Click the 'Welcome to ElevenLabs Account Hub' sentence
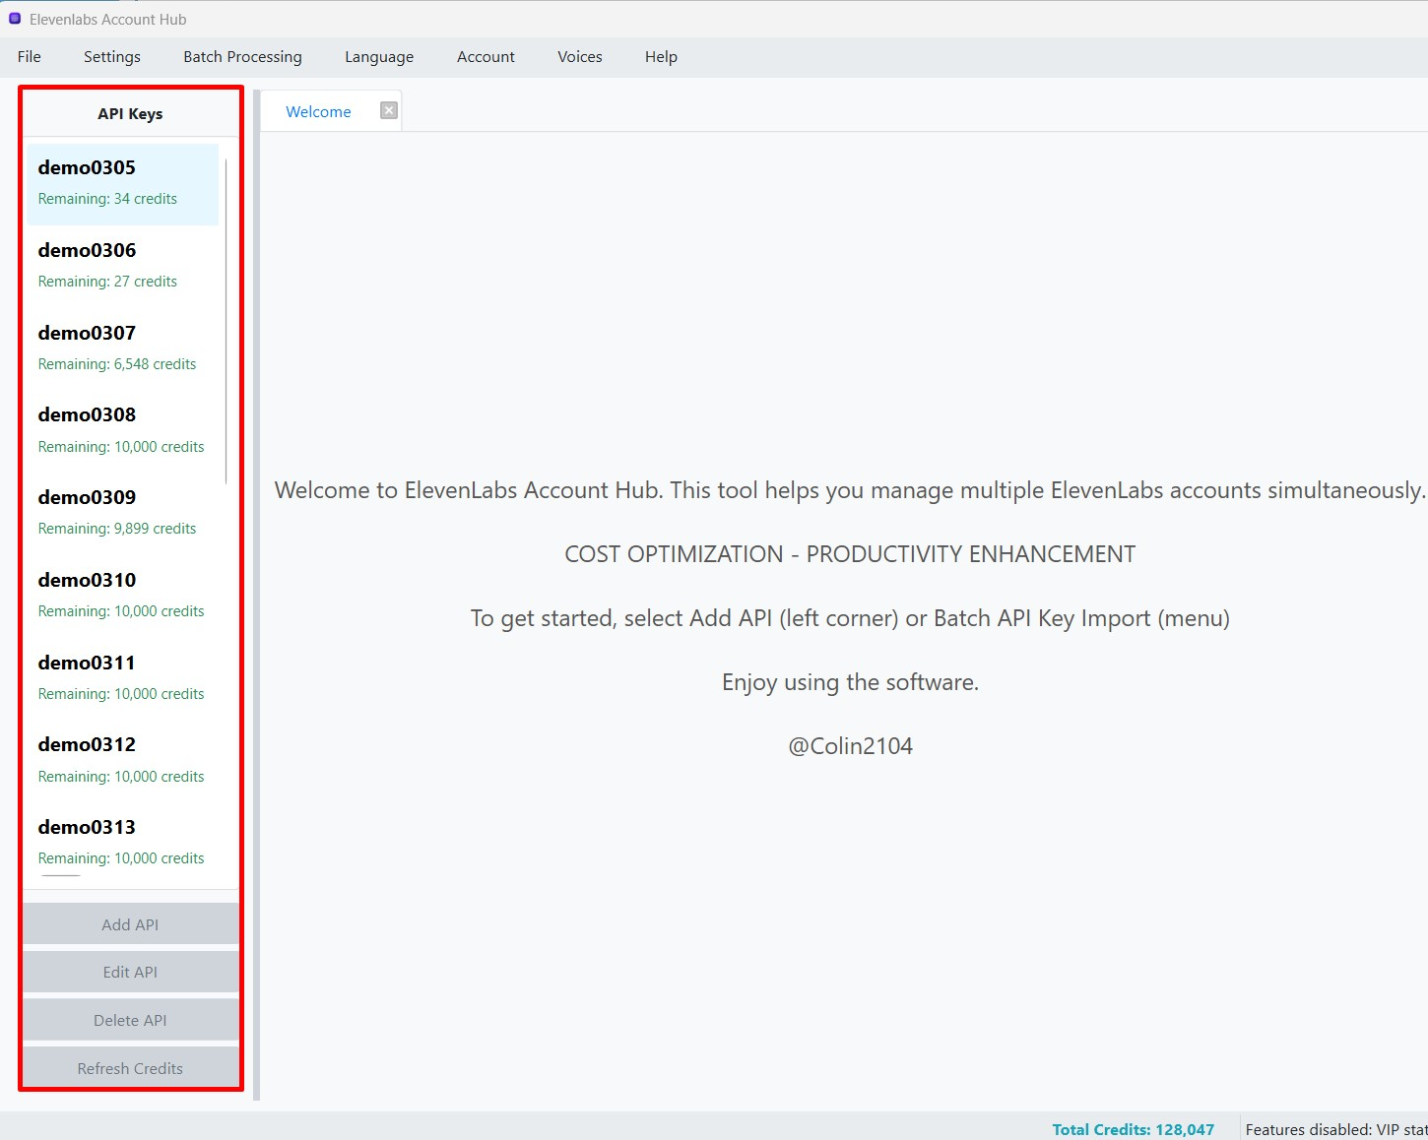Image resolution: width=1428 pixels, height=1140 pixels. pyautogui.click(x=850, y=490)
